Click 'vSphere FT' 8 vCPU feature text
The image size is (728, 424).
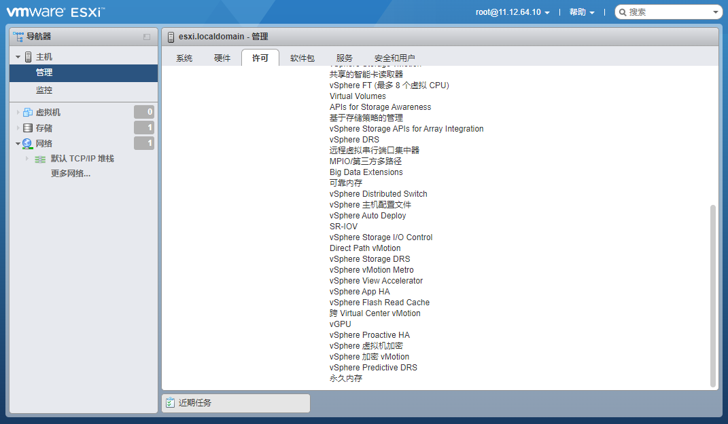click(389, 85)
